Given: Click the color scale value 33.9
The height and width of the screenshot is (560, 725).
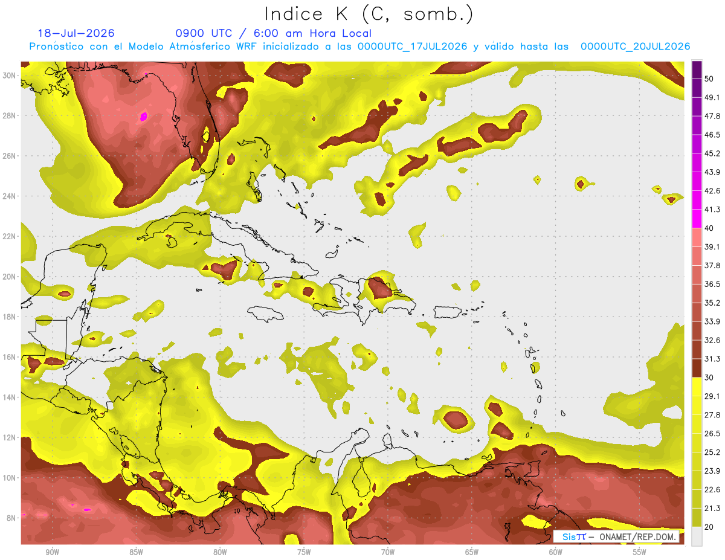Looking at the screenshot, I should (712, 321).
